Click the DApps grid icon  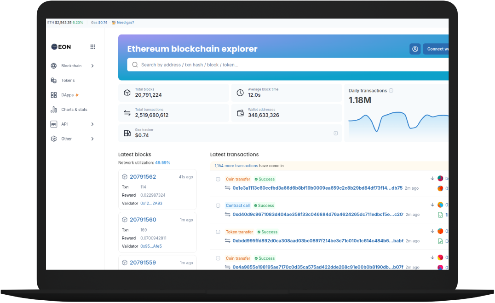tap(54, 95)
